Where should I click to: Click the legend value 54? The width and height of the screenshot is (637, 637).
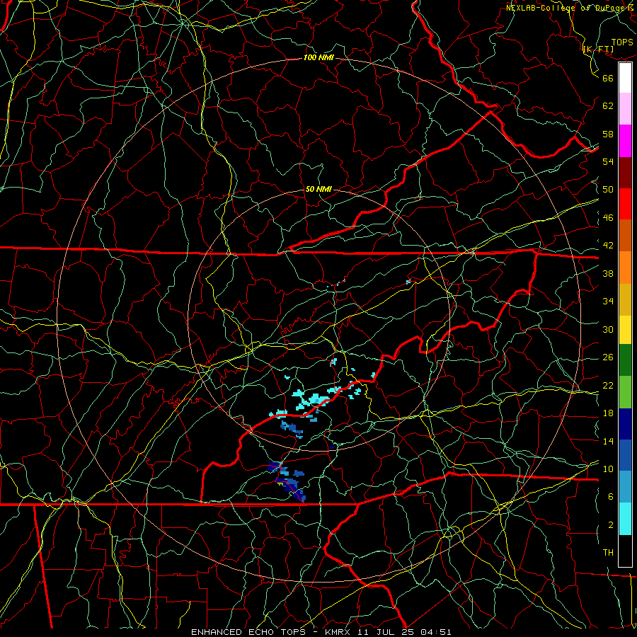[608, 161]
